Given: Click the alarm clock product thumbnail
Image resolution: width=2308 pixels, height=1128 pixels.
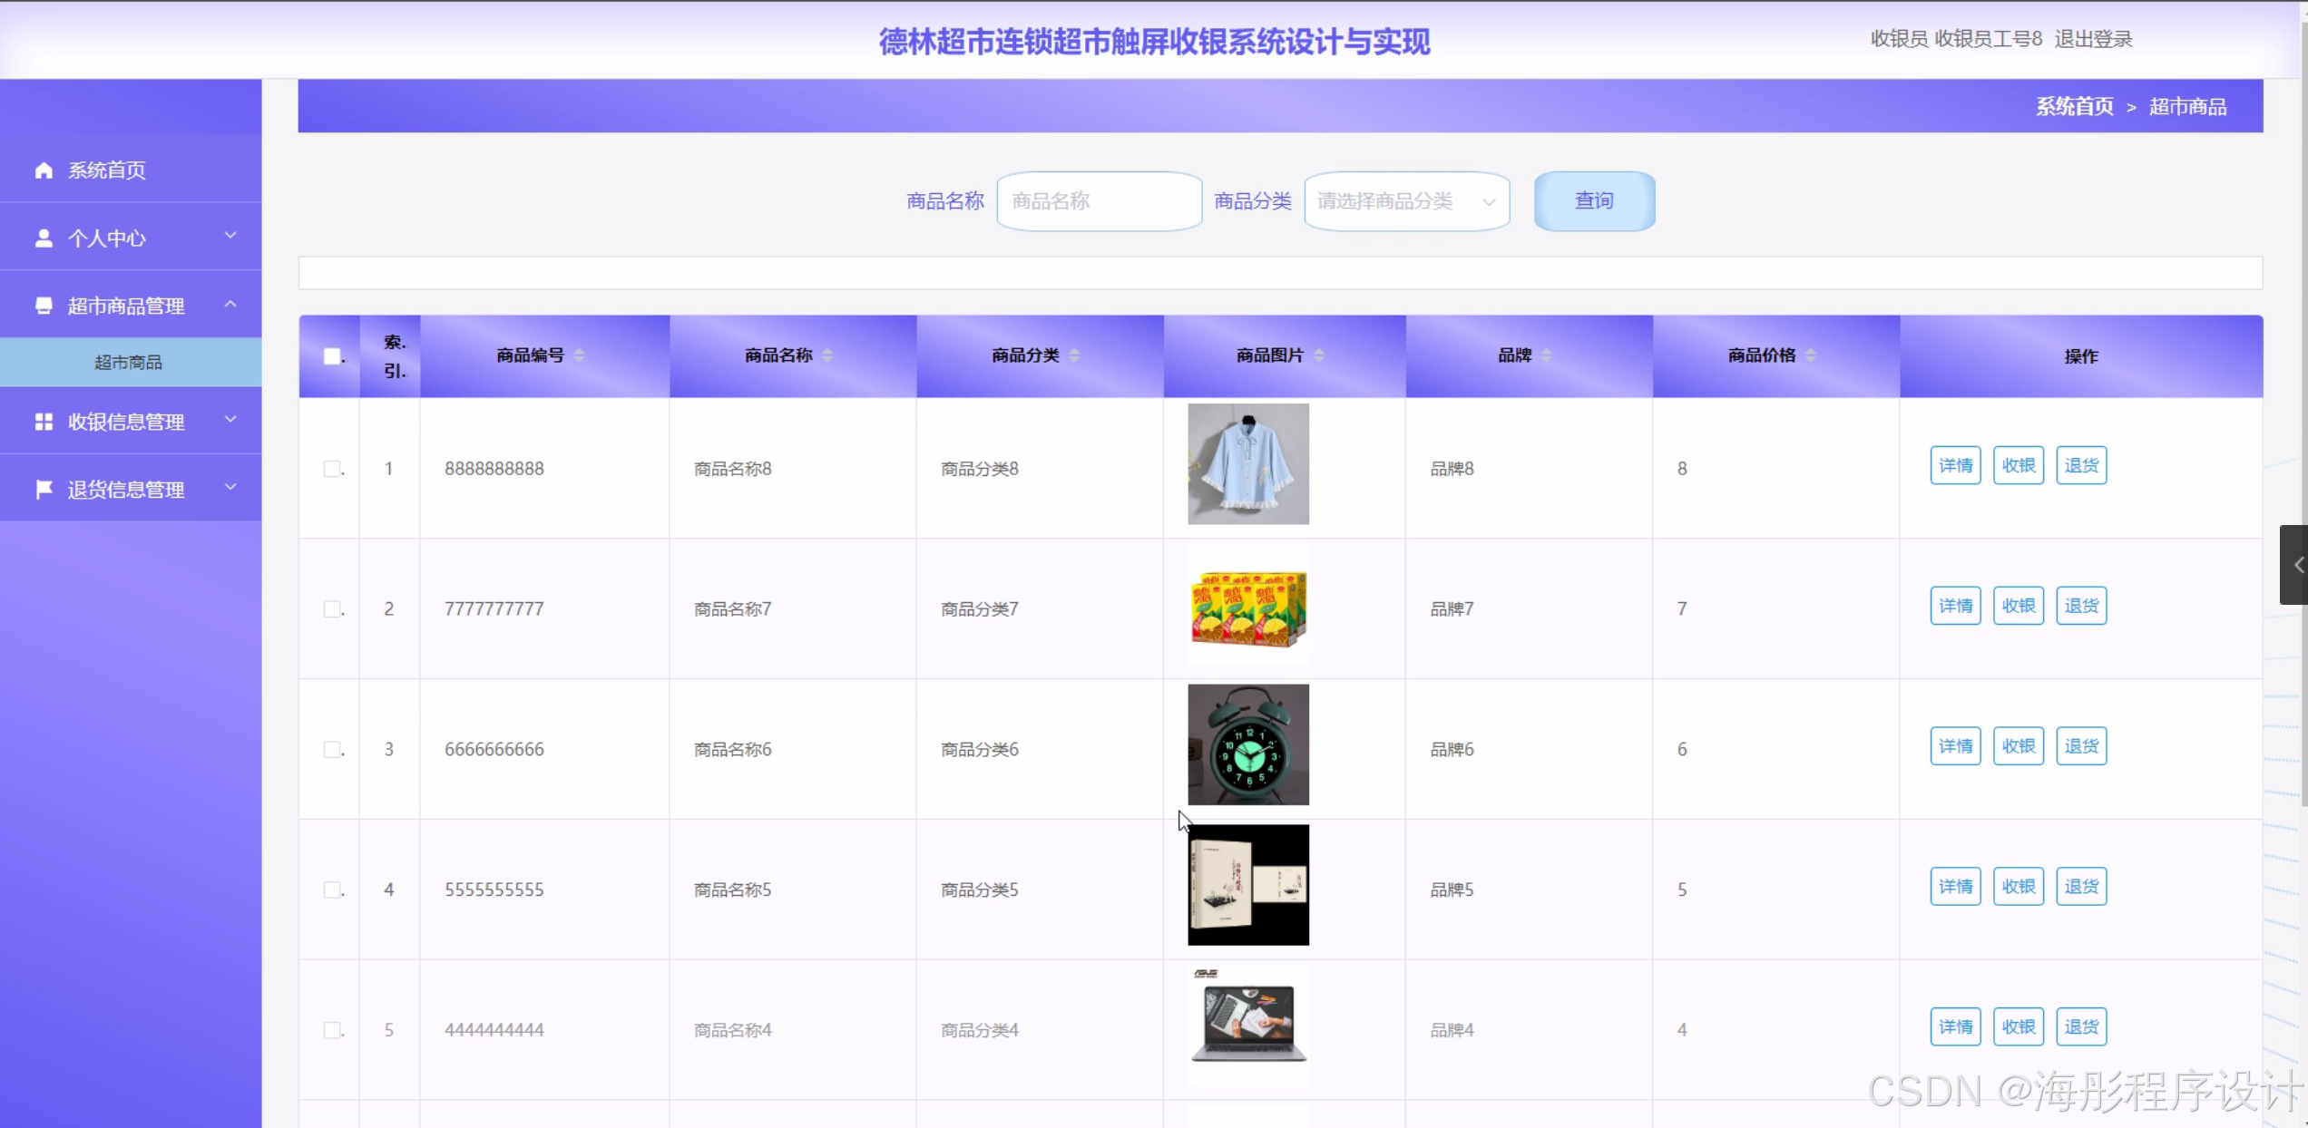Looking at the screenshot, I should click(x=1247, y=744).
